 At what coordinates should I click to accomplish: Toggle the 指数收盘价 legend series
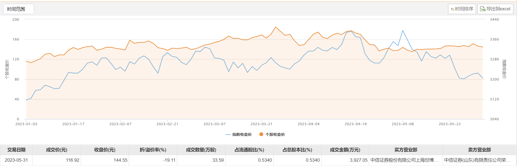[239, 134]
